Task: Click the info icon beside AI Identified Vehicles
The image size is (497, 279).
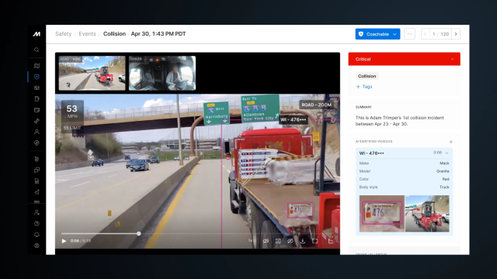Action: [450, 142]
